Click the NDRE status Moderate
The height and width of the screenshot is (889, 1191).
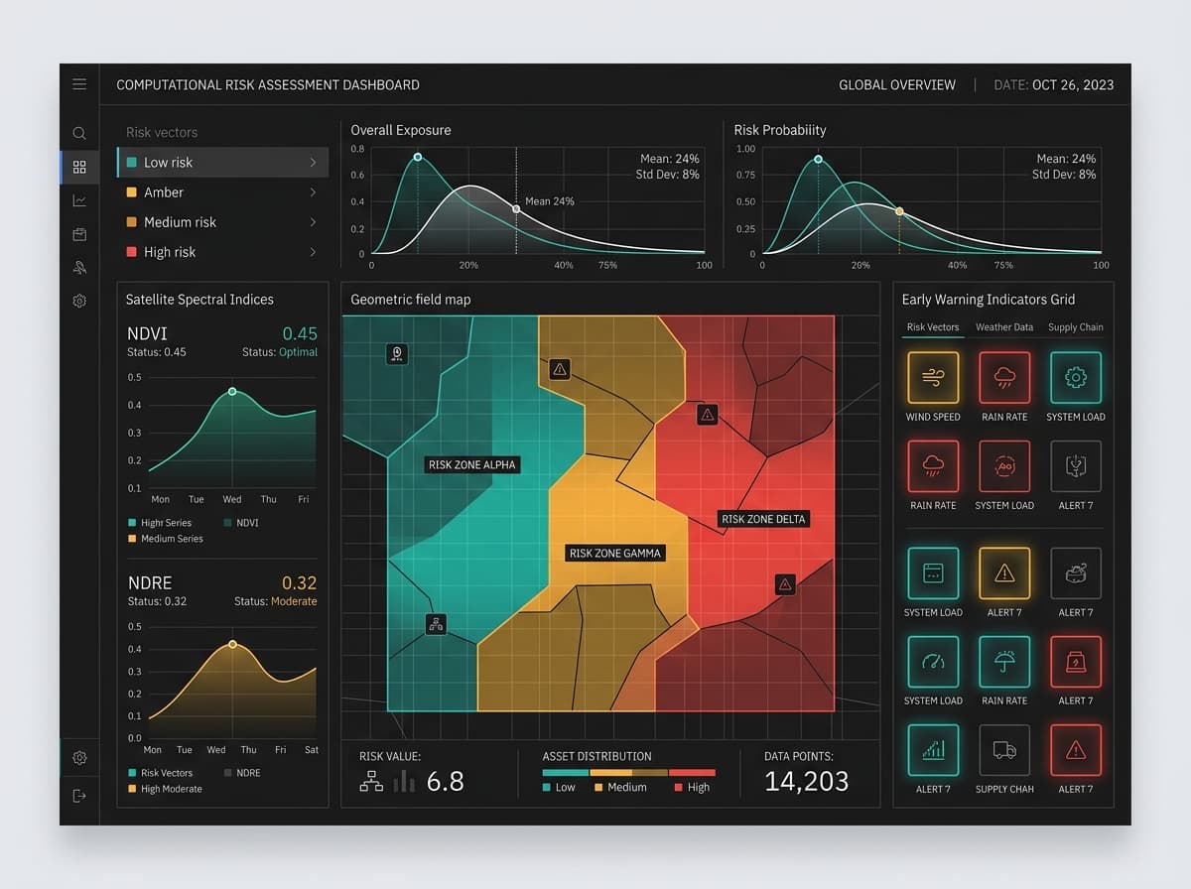tap(294, 601)
